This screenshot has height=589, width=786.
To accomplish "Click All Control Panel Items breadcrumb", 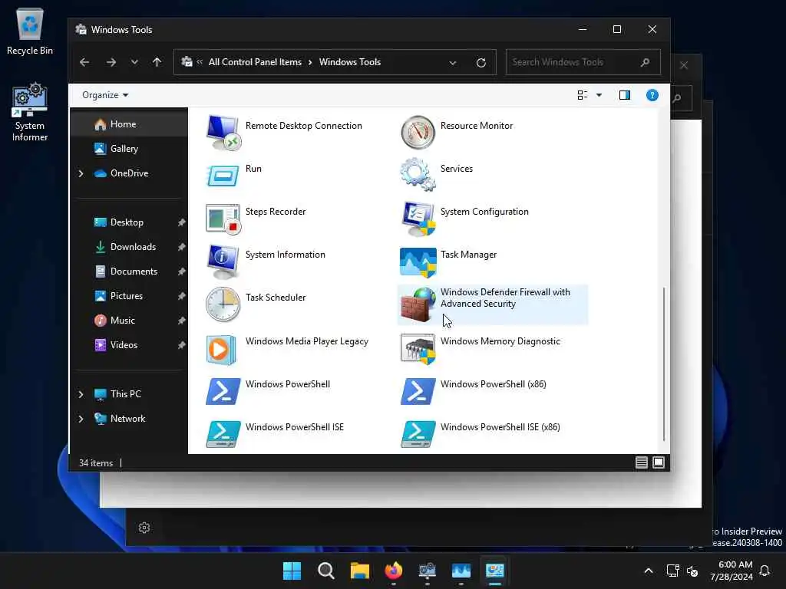I will click(255, 62).
